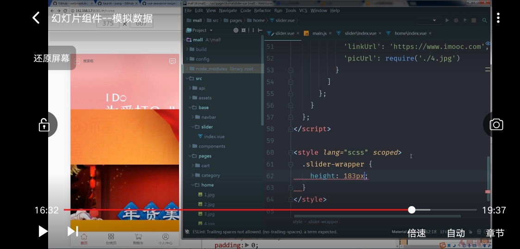
Task: Click the mall breadcrumb in navigation bar
Action: tap(194, 20)
